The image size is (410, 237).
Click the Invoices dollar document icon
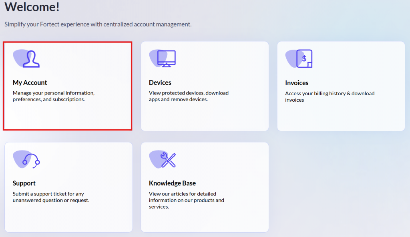tap(299, 58)
